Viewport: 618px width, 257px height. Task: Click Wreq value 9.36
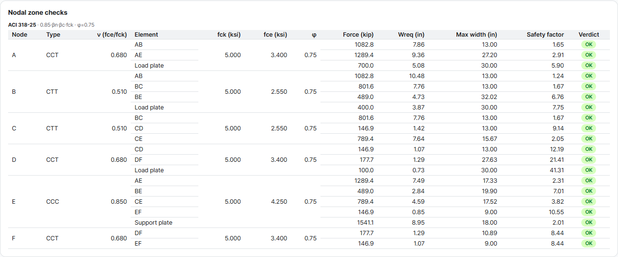(x=418, y=55)
